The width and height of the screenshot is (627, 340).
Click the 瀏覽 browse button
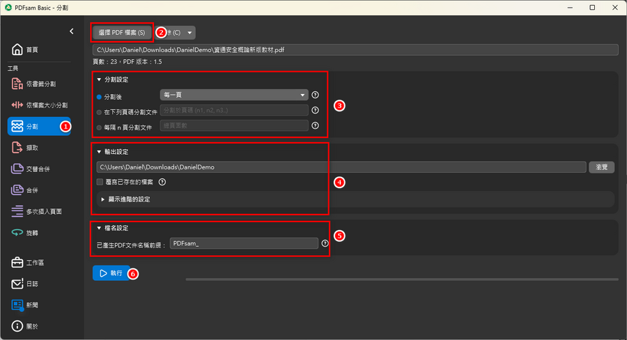[x=601, y=167]
